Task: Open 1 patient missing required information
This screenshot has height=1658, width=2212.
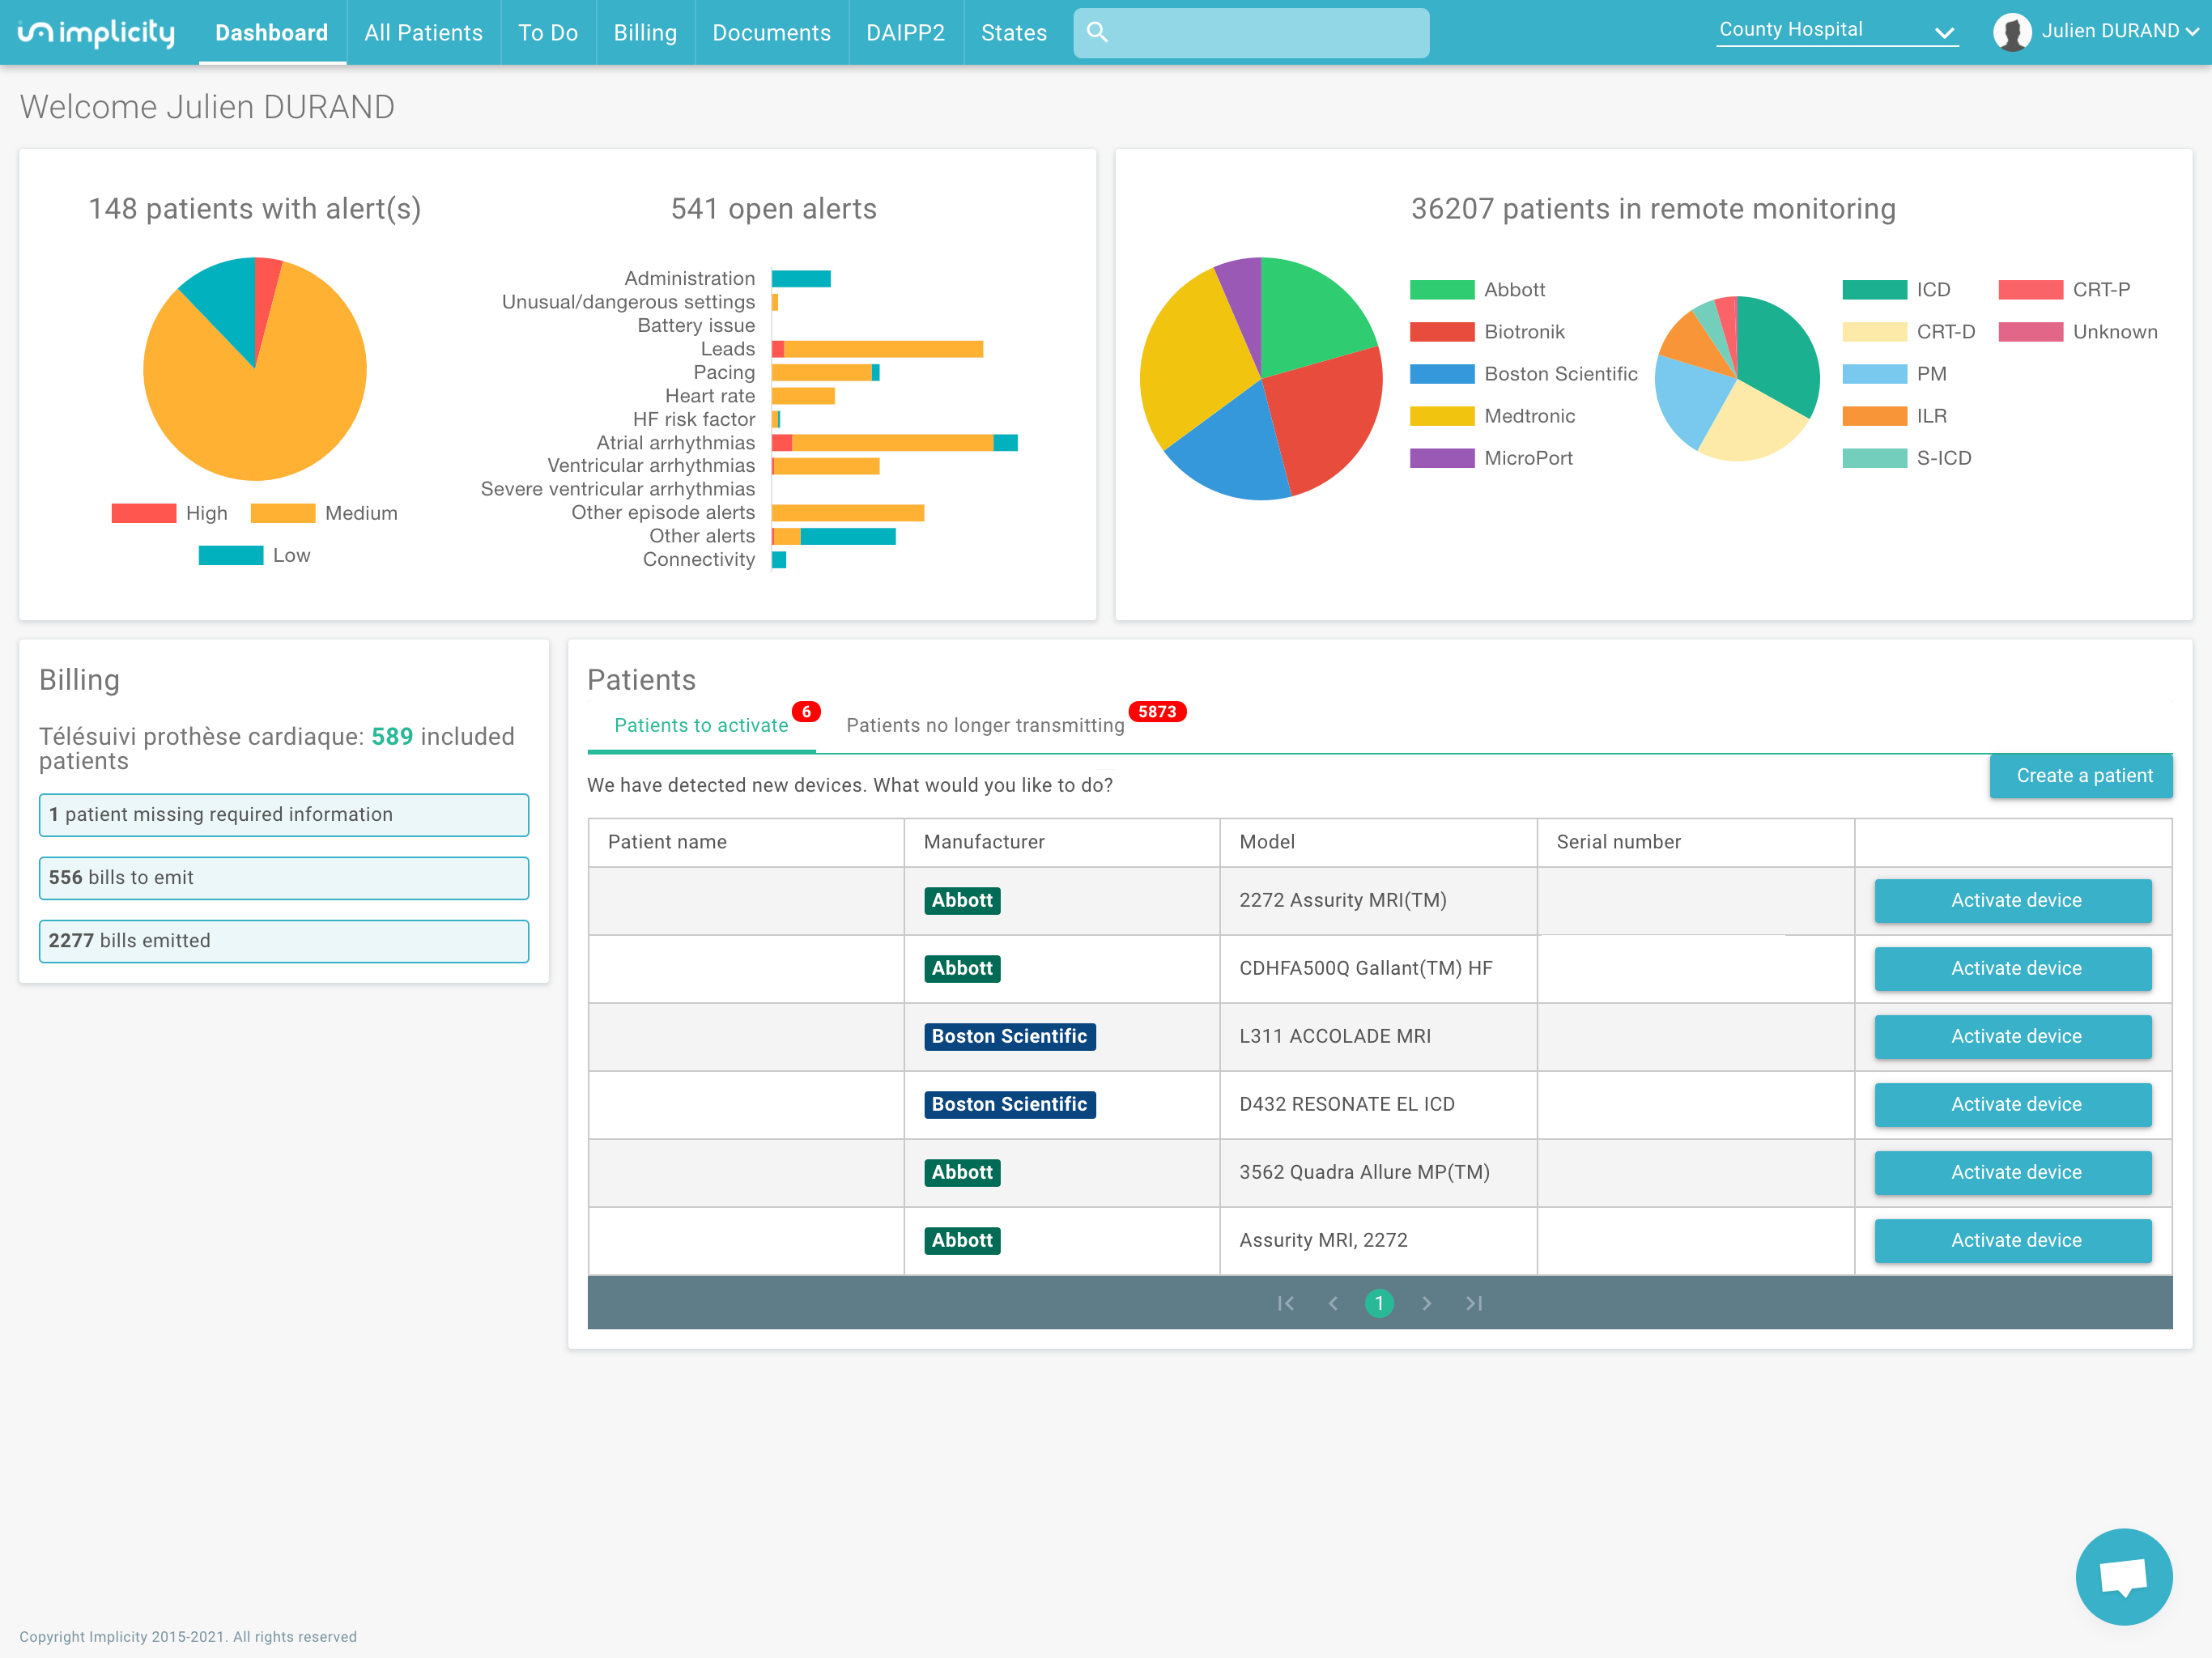Action: pyautogui.click(x=284, y=815)
